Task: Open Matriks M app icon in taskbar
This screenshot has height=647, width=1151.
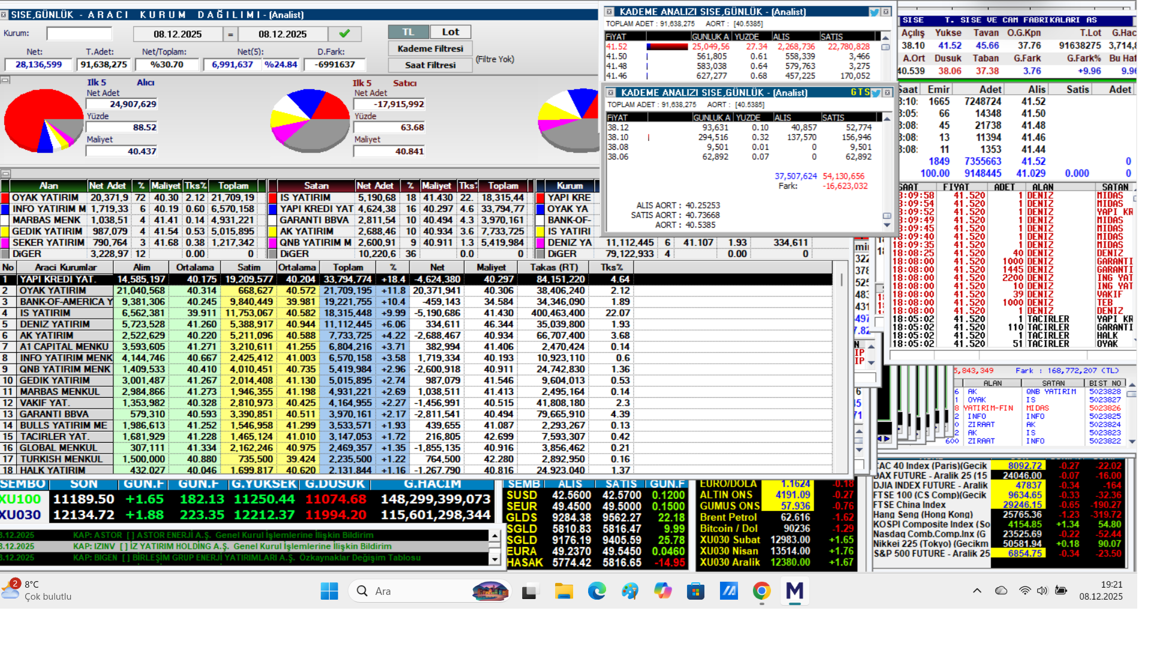Action: 794,591
